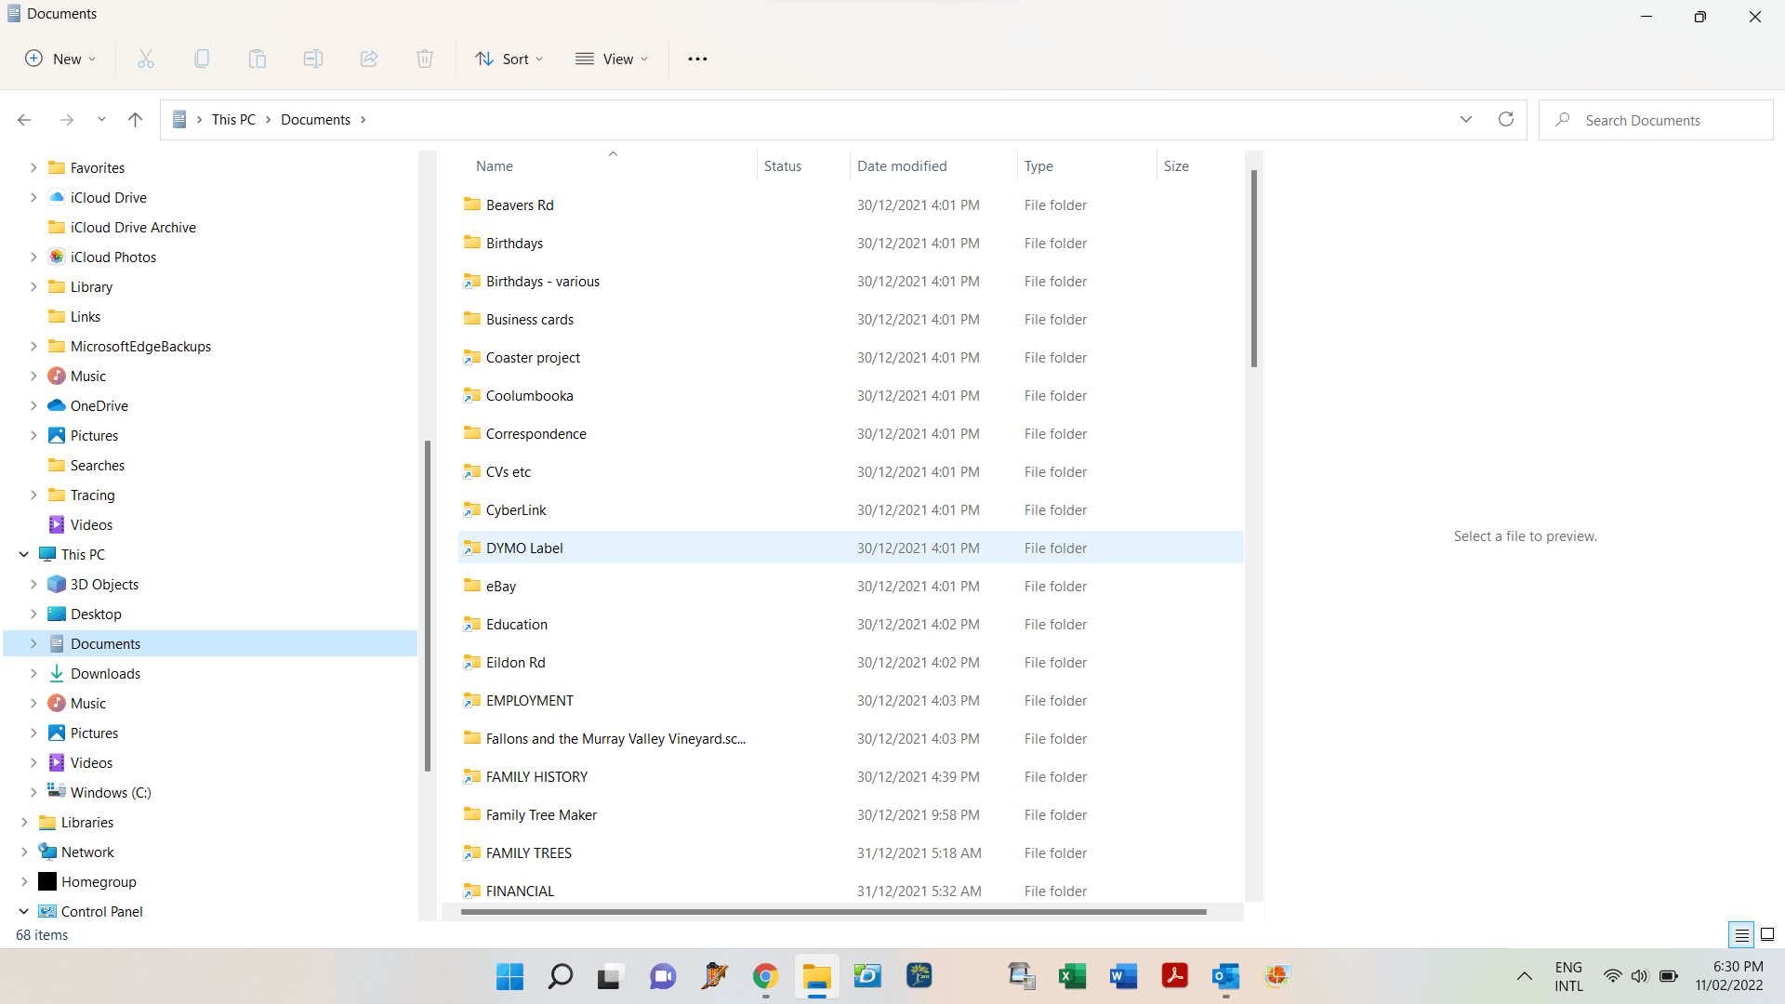Click the Search Documents field

1664,120
